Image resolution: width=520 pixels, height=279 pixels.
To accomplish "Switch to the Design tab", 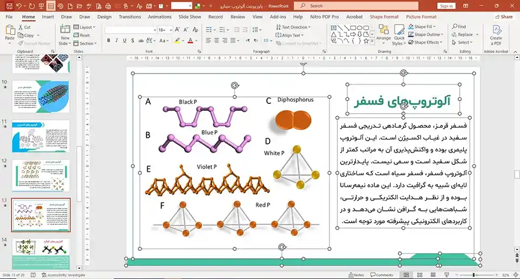I will (104, 17).
